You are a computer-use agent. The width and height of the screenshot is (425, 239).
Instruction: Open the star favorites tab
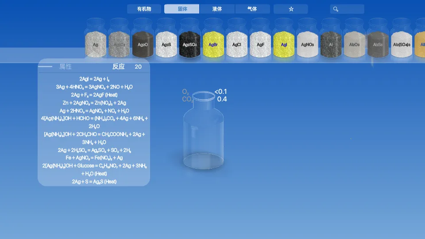(291, 9)
